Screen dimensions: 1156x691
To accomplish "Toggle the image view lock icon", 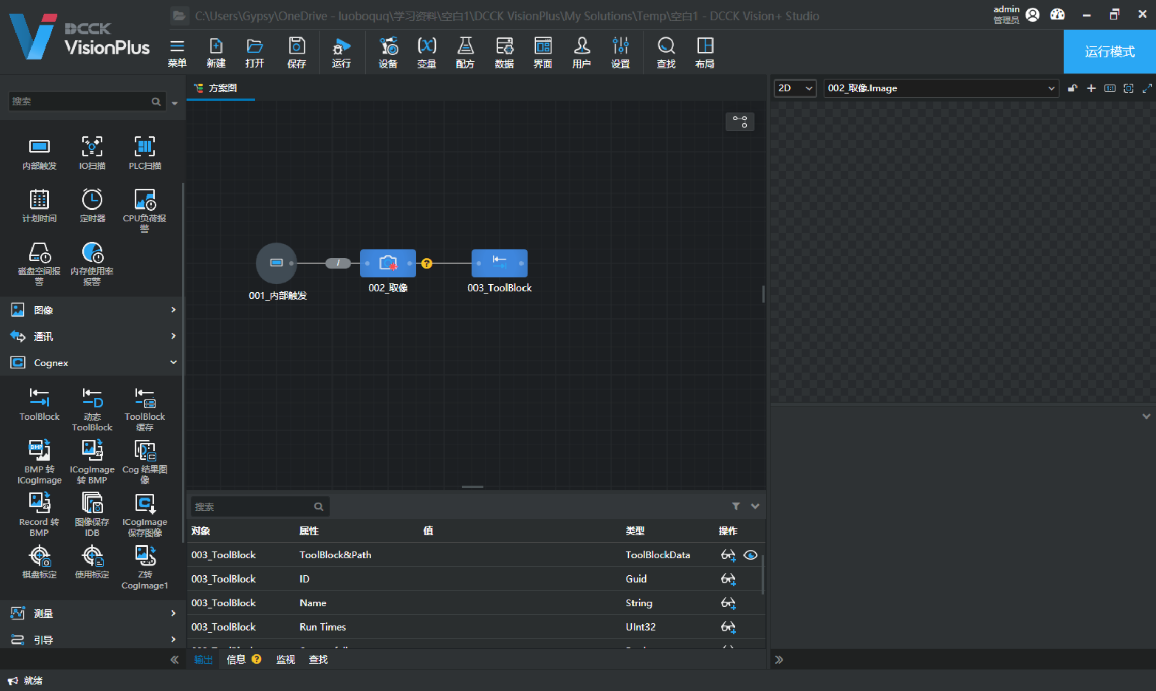I will 1072,88.
